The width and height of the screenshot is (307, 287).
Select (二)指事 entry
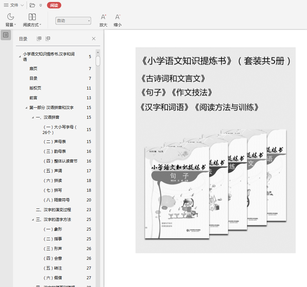pos(53,239)
